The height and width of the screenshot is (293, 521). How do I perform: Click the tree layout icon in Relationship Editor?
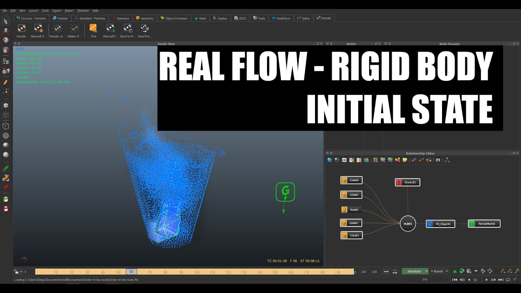447,160
